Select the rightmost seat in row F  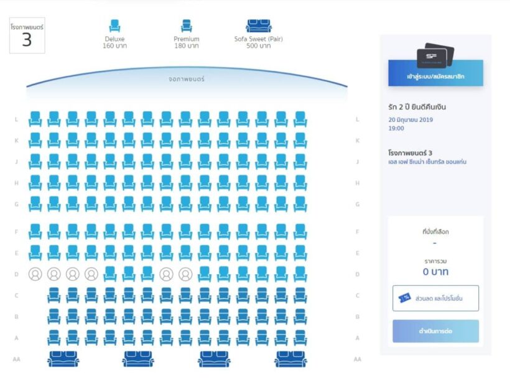(300, 231)
